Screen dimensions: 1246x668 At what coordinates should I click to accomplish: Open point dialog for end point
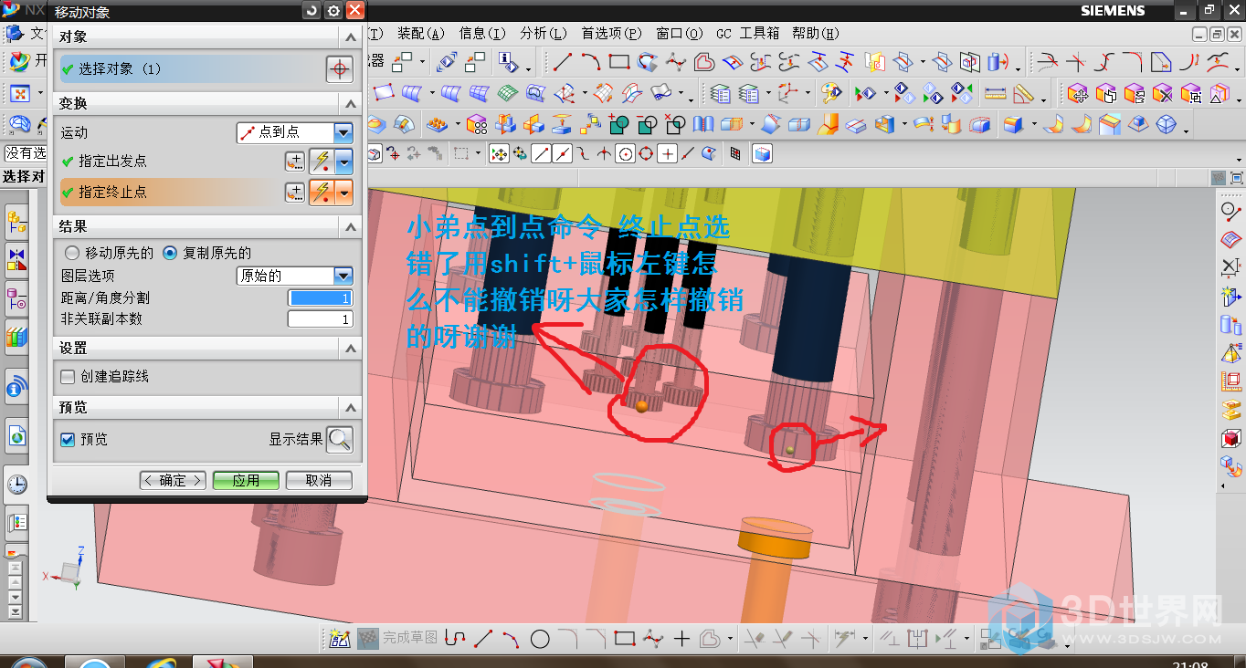pos(294,193)
